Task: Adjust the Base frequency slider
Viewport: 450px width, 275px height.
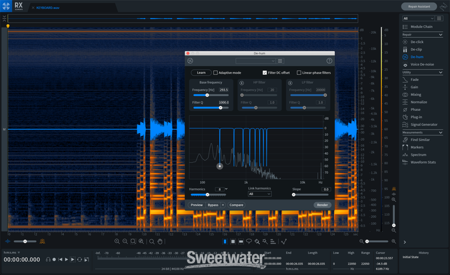Action: click(x=211, y=95)
